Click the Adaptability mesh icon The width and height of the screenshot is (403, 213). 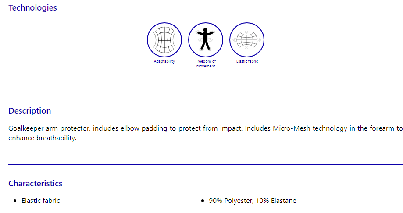[x=164, y=40]
